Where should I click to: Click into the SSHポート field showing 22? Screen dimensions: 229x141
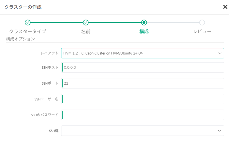(x=143, y=83)
